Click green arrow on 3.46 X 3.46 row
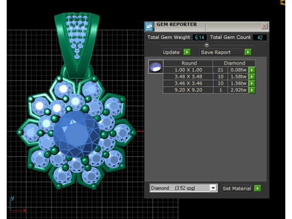This screenshot has width=292, height=219. [x=252, y=83]
